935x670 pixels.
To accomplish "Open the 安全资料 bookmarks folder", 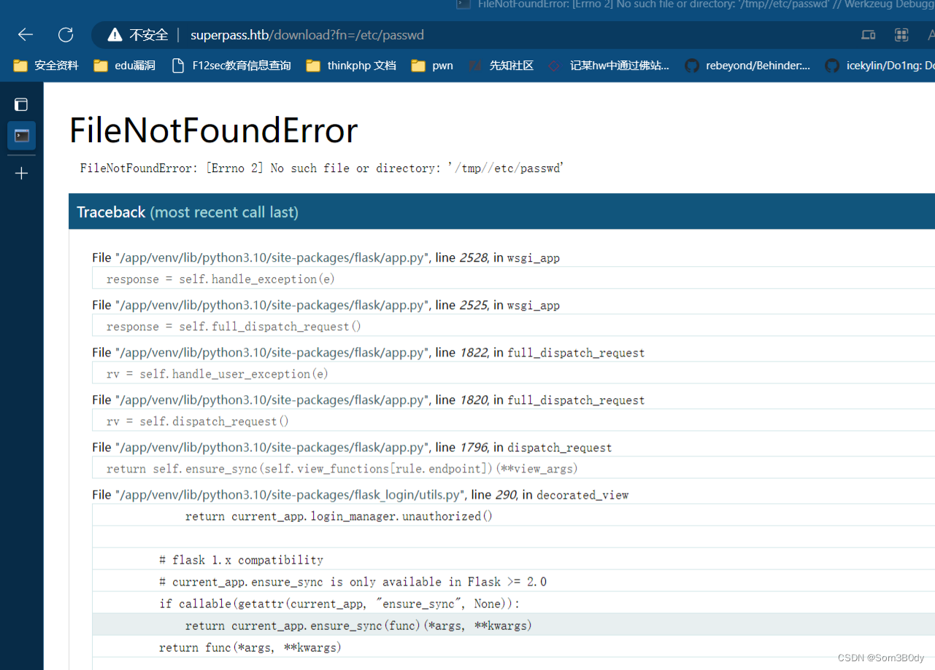I will (x=46, y=66).
